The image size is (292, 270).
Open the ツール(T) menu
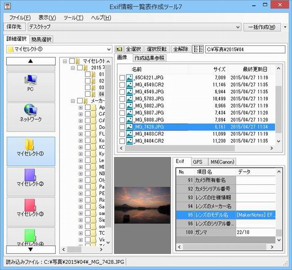74,18
